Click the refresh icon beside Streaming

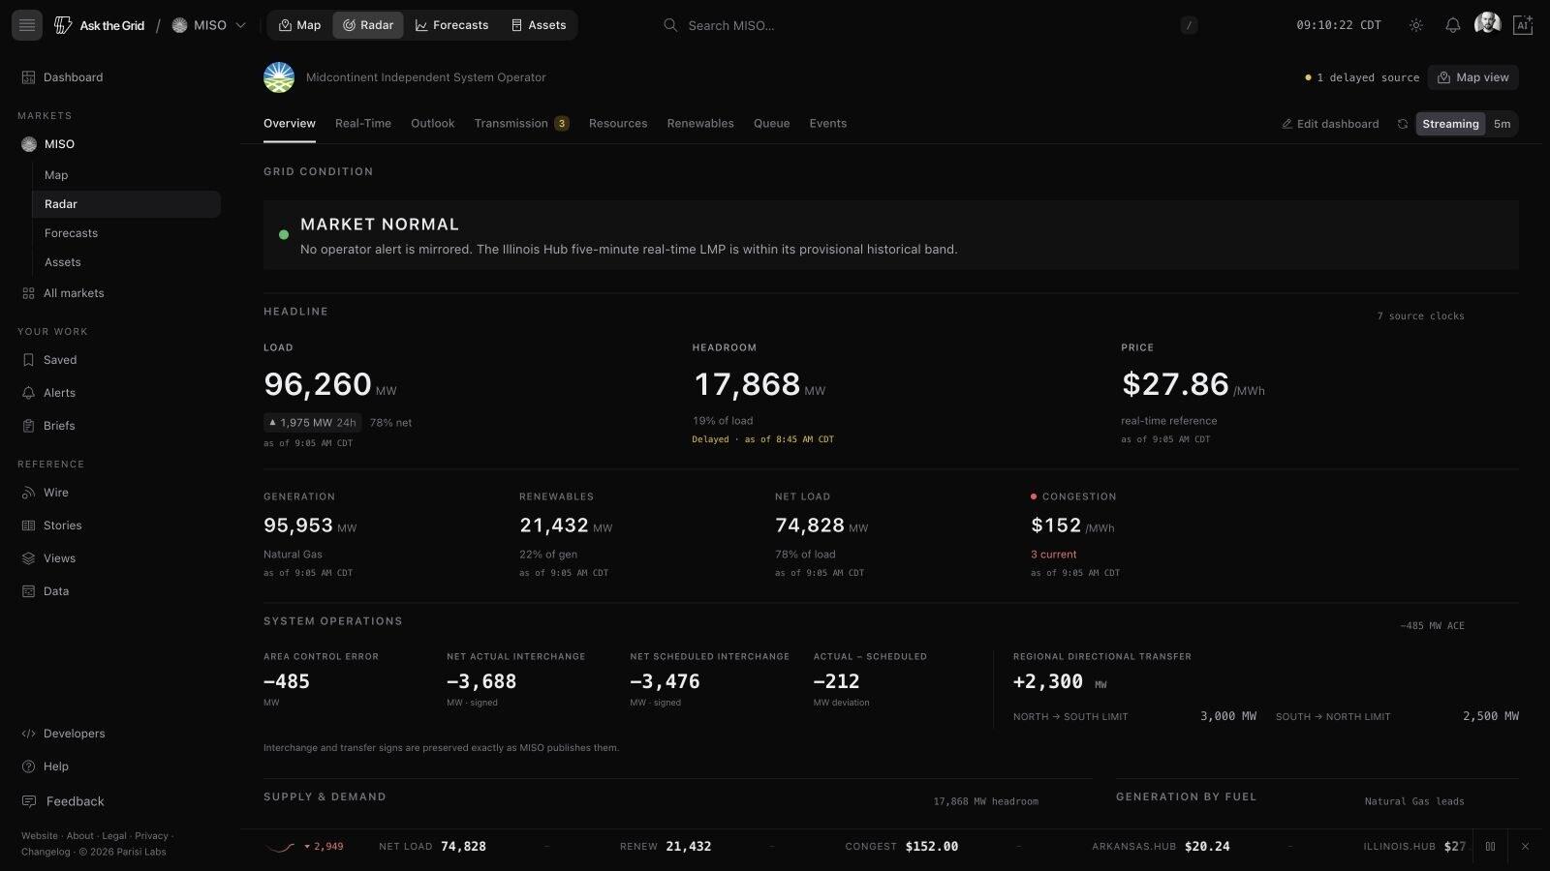[1402, 124]
